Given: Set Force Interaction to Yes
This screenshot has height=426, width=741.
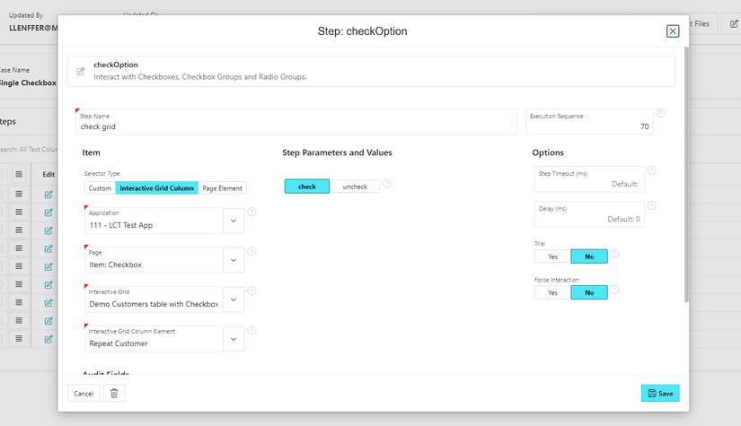Looking at the screenshot, I should tap(553, 293).
